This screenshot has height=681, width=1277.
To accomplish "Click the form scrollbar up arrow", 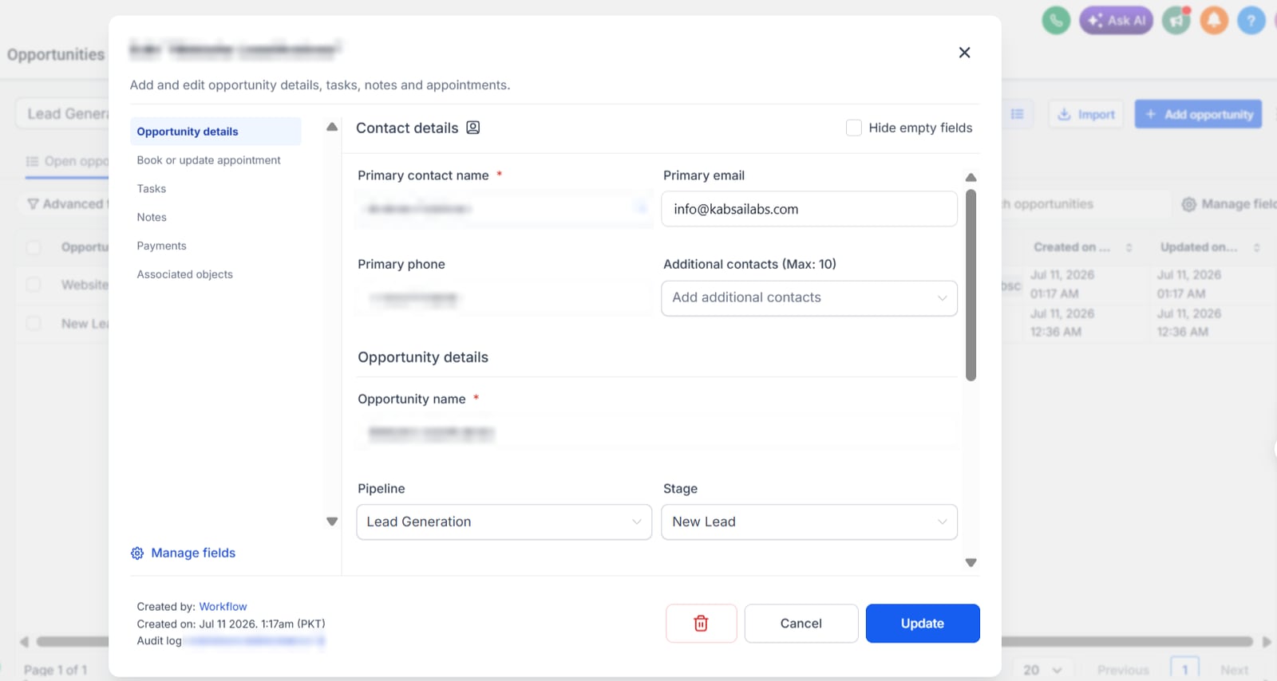I will (x=971, y=177).
